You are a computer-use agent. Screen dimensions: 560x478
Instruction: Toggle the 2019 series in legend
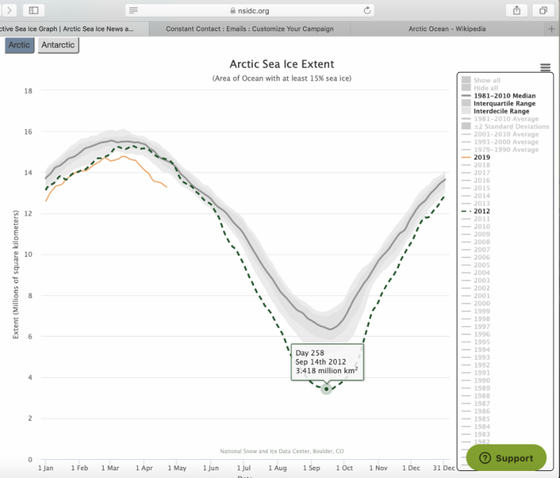(x=476, y=157)
